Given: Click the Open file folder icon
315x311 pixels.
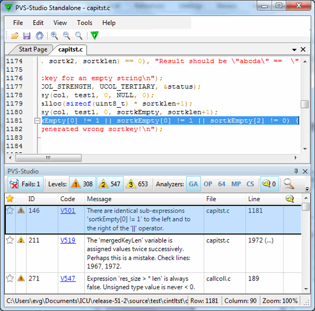Looking at the screenshot, I should click(15, 35).
